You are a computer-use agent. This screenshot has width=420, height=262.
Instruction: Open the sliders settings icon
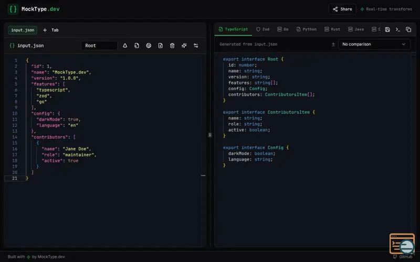(196, 46)
